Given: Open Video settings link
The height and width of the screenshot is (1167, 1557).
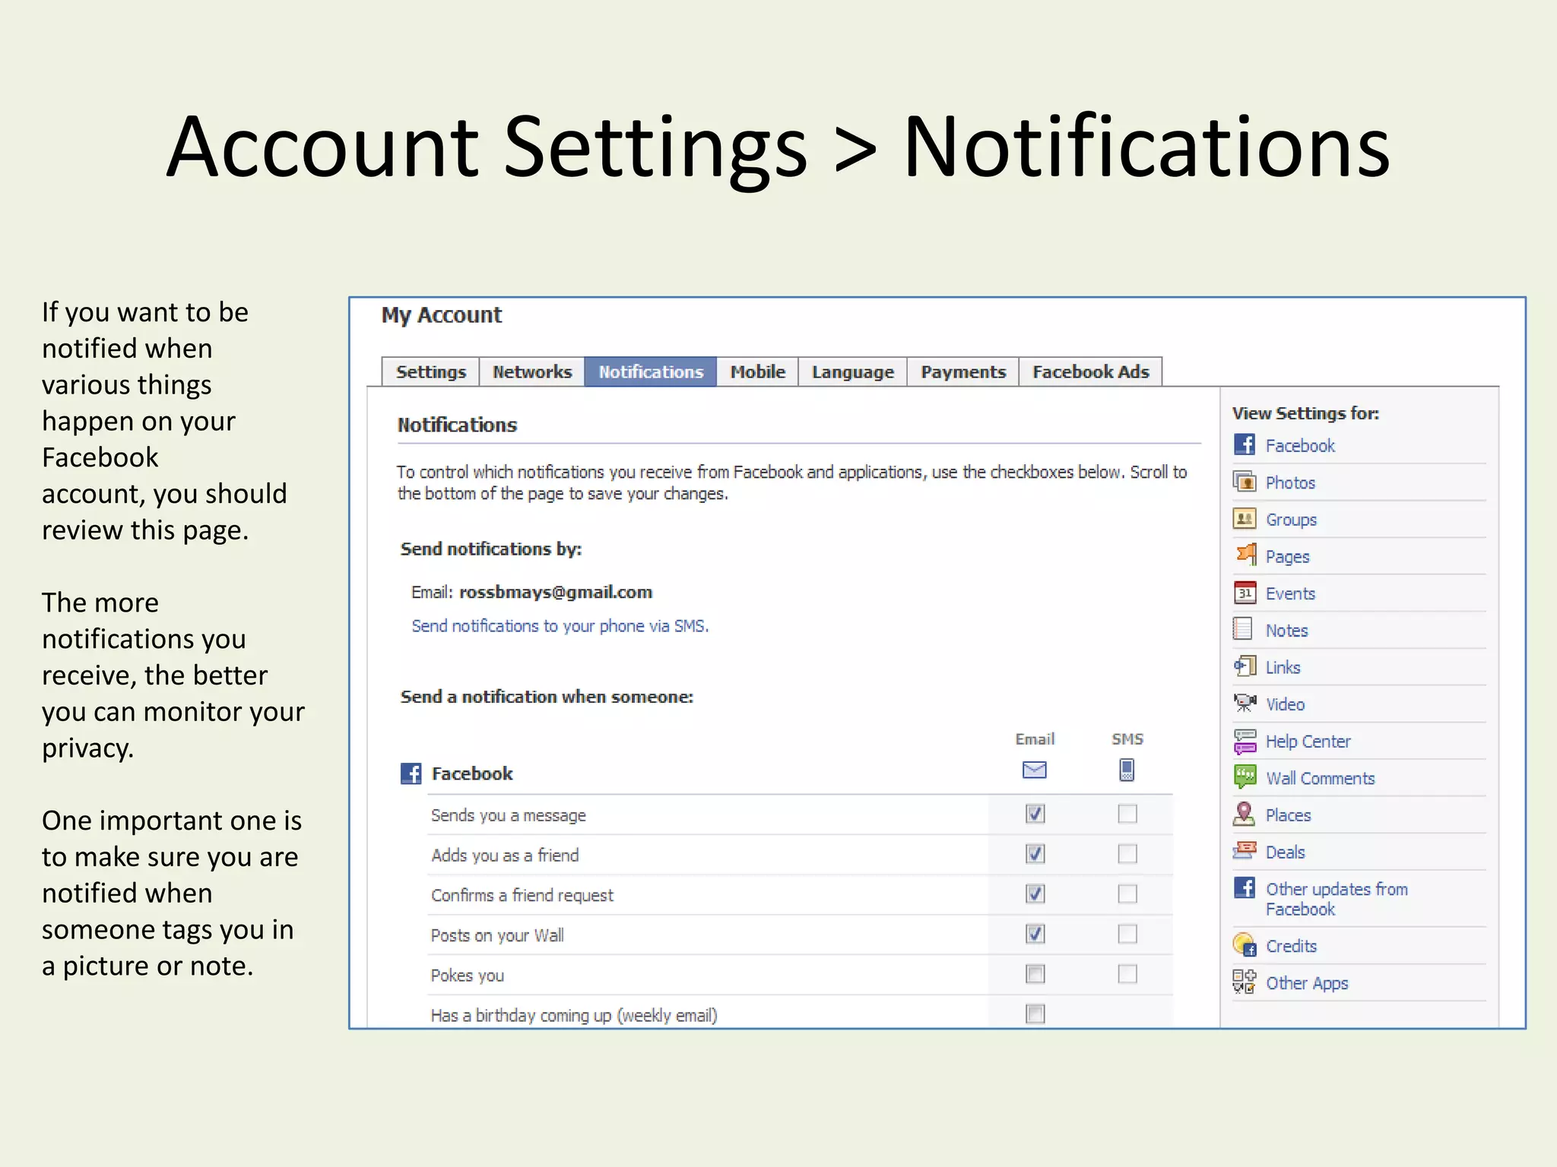Looking at the screenshot, I should tap(1285, 705).
